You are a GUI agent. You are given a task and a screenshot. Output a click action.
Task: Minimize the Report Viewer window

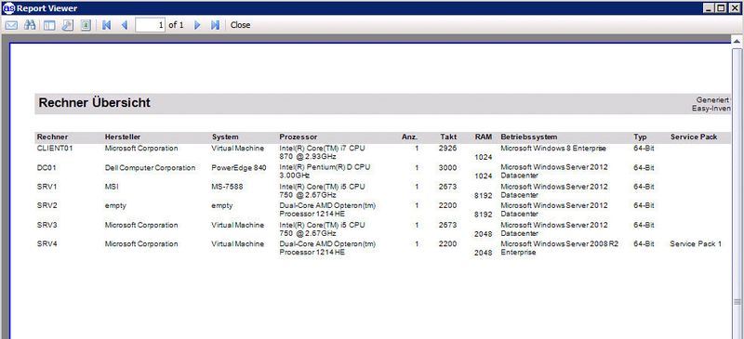click(709, 8)
